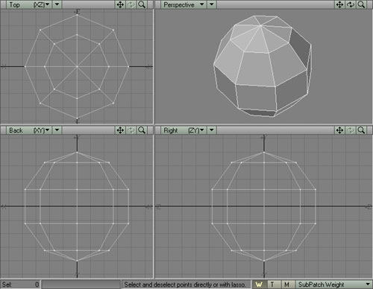Open the Perspective viewport display mode dropdown arrow
Viewport: 373px width, 289px height.
point(212,4)
